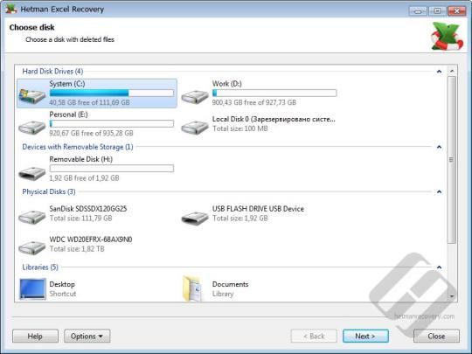The image size is (472, 354).
Task: Select the Local Disk 0 drive icon
Action: [x=195, y=127]
